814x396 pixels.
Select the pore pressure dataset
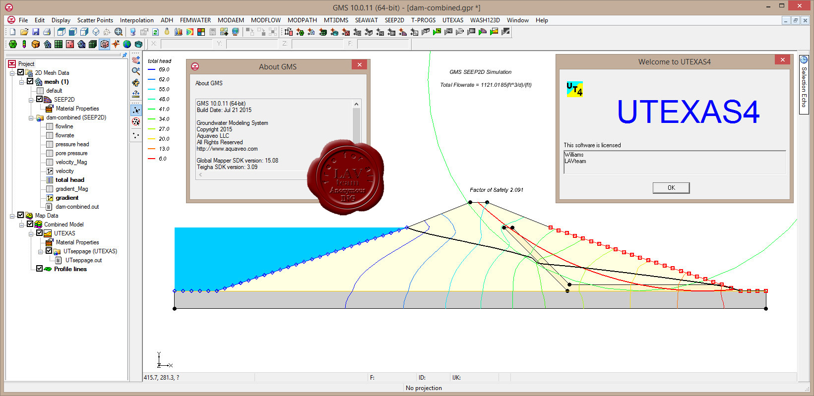71,153
